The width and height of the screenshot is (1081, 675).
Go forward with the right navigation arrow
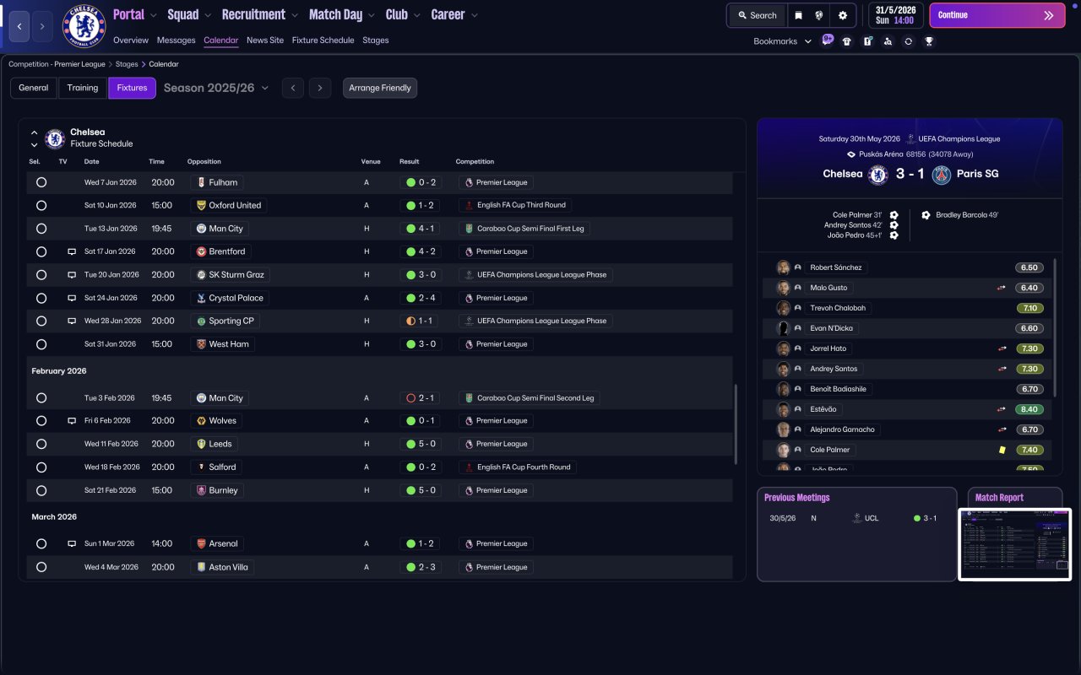pos(41,27)
